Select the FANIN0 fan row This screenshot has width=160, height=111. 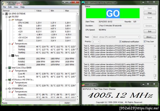tap(47, 59)
